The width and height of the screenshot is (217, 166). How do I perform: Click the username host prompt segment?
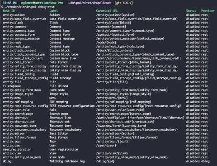click(42, 3)
